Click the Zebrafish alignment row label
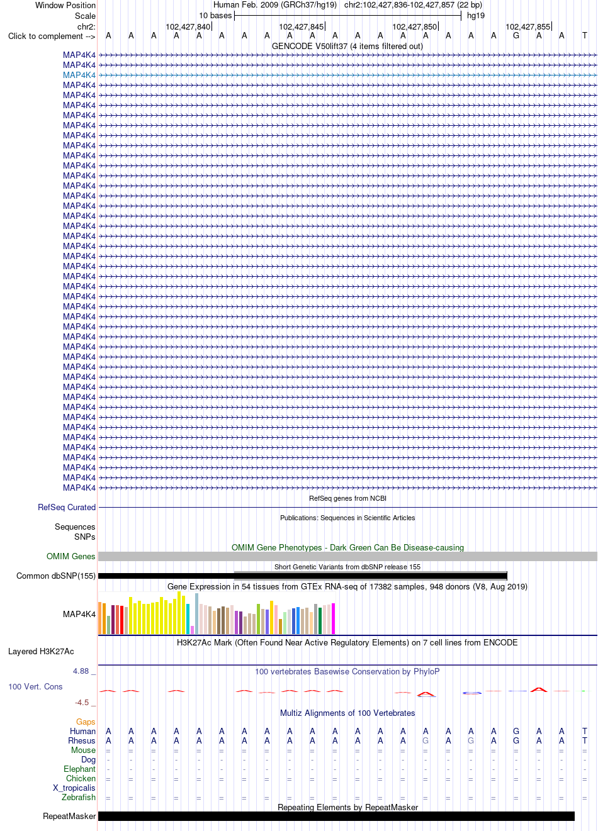The height and width of the screenshot is (831, 598). coord(79,797)
